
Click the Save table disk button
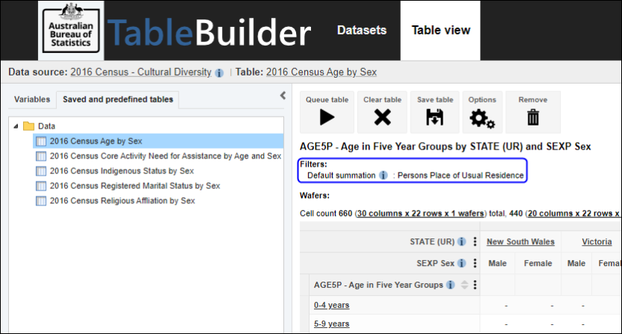[x=435, y=112]
